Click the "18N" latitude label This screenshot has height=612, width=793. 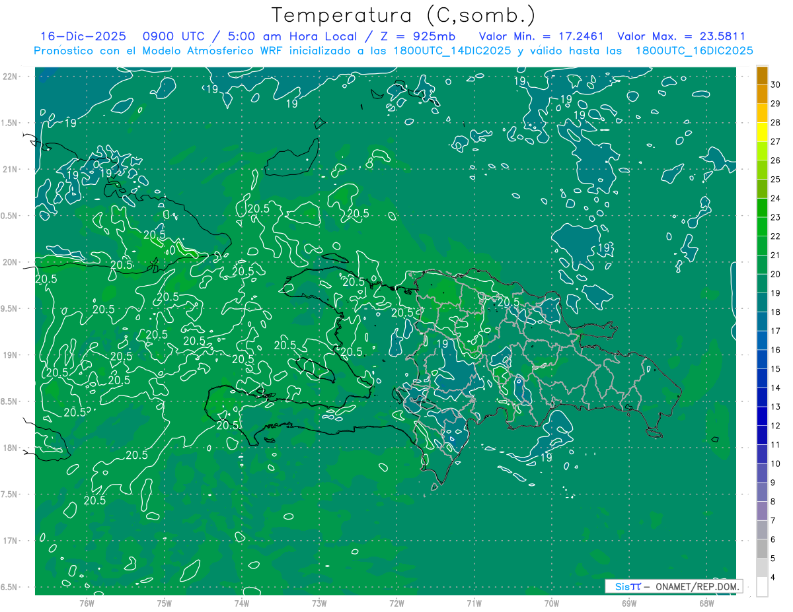pos(11,448)
